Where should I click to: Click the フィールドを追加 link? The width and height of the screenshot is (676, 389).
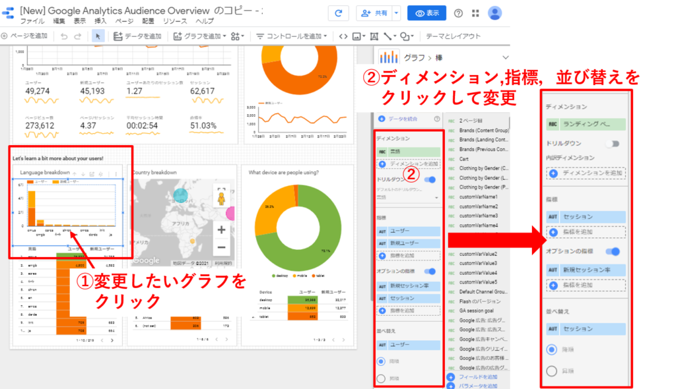(x=472, y=377)
